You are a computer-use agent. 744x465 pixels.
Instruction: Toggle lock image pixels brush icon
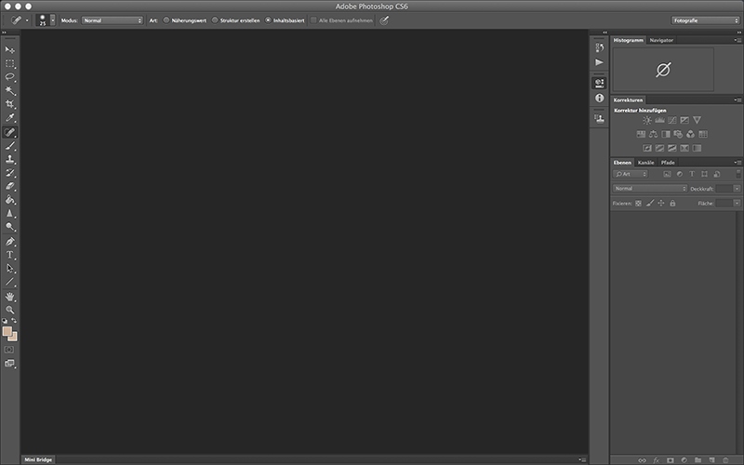(650, 203)
